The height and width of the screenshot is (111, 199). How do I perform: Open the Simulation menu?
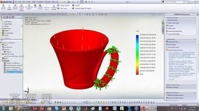coord(40,2)
